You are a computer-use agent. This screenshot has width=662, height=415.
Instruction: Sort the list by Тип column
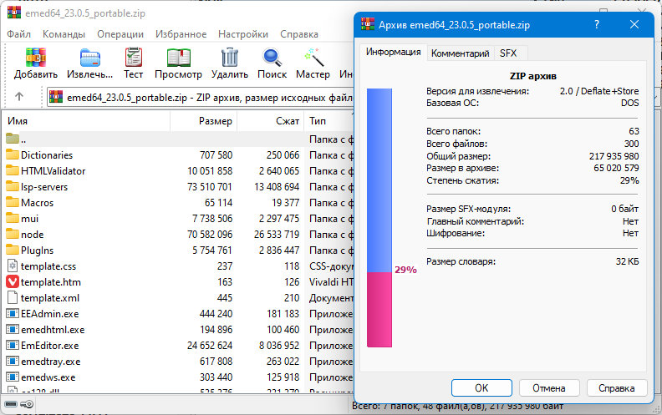[329, 121]
